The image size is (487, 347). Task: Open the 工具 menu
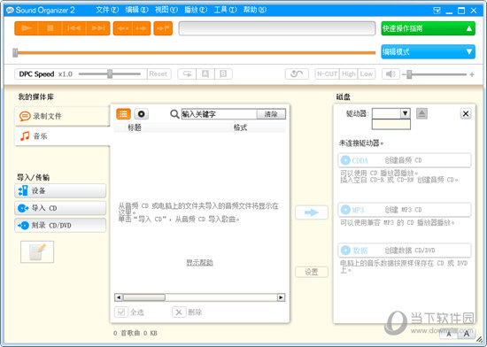225,10
